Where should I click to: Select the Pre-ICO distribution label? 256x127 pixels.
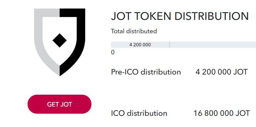pyautogui.click(x=146, y=72)
